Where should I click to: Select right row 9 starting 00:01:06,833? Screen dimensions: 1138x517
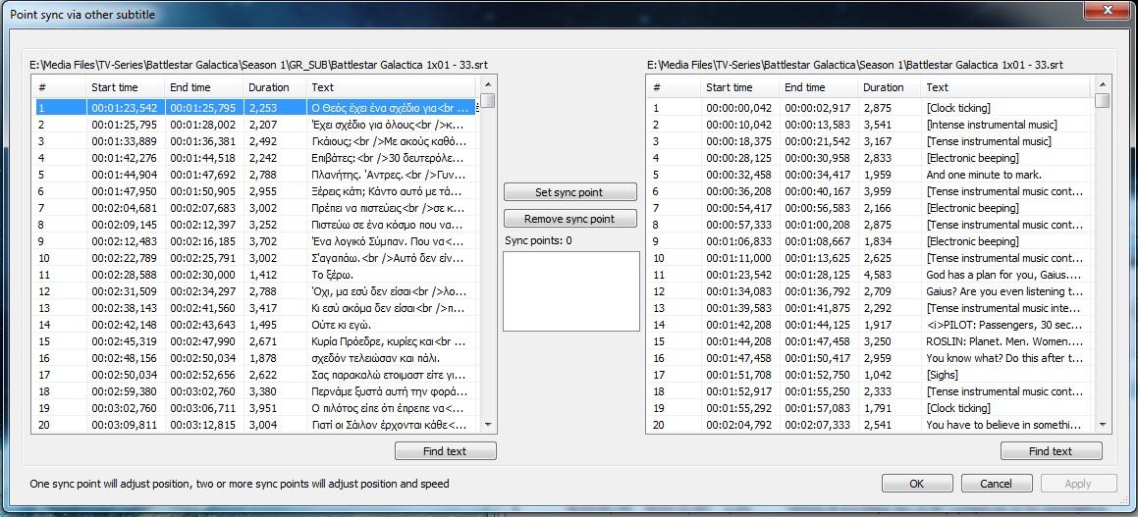(870, 241)
